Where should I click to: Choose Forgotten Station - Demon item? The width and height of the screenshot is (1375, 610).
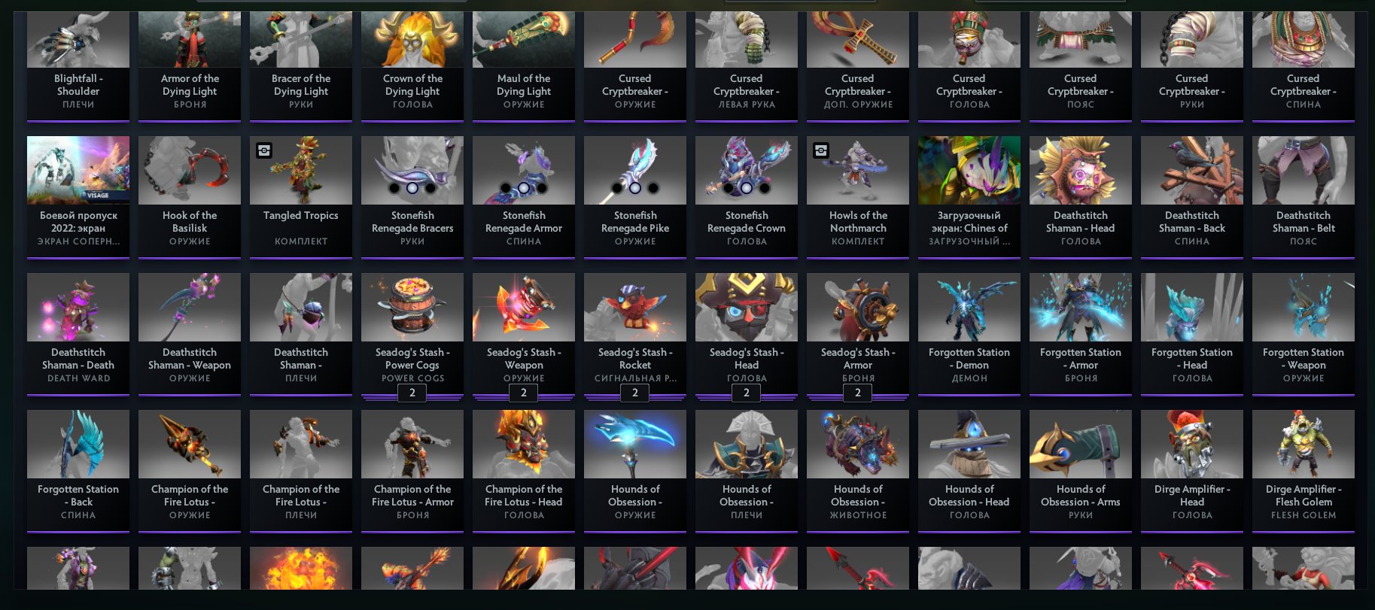(969, 333)
